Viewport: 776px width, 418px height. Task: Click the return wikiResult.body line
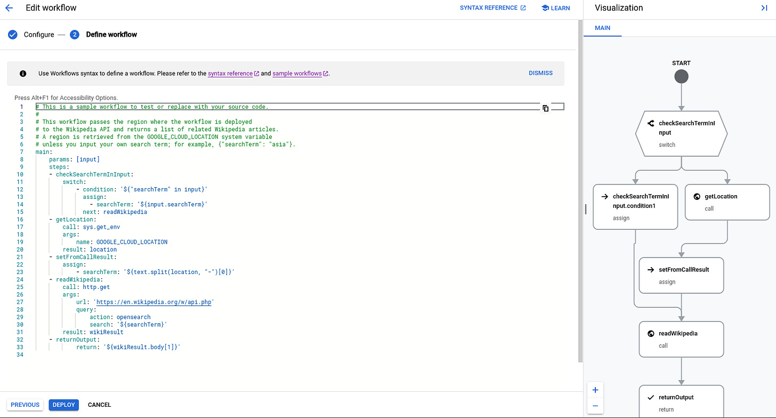(x=128, y=347)
